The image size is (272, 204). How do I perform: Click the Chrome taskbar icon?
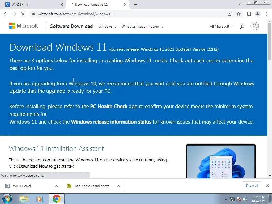click(56, 199)
